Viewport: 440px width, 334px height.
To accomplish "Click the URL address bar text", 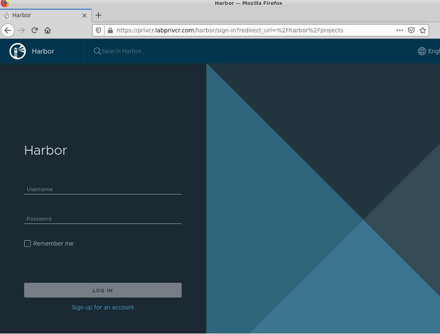I will click(230, 30).
